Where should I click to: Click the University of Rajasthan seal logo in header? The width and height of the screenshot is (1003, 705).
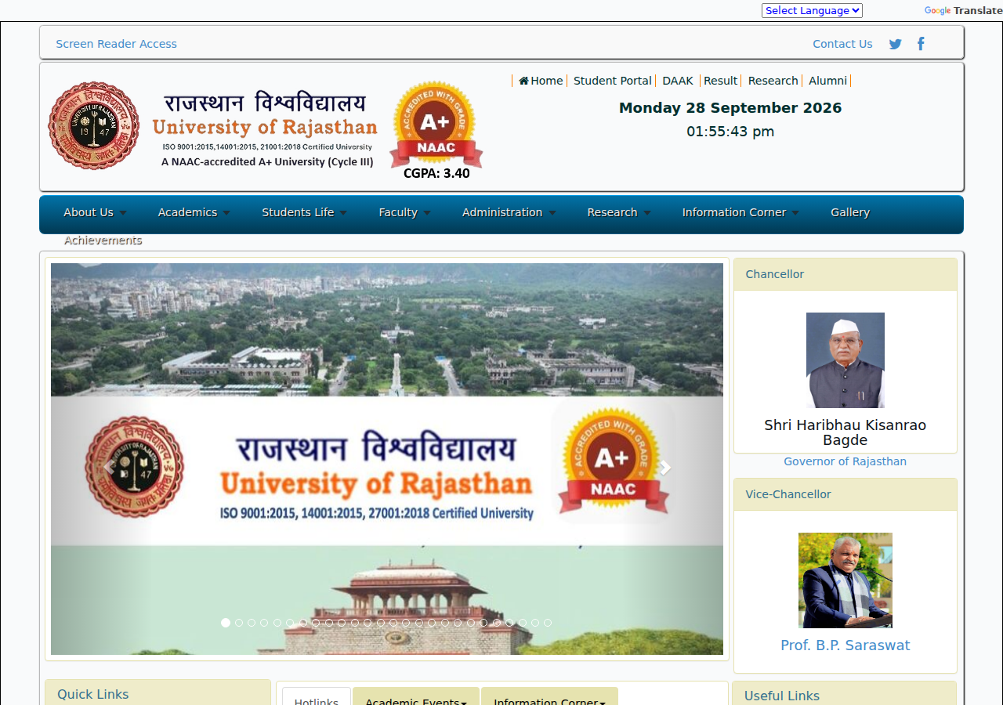94,125
